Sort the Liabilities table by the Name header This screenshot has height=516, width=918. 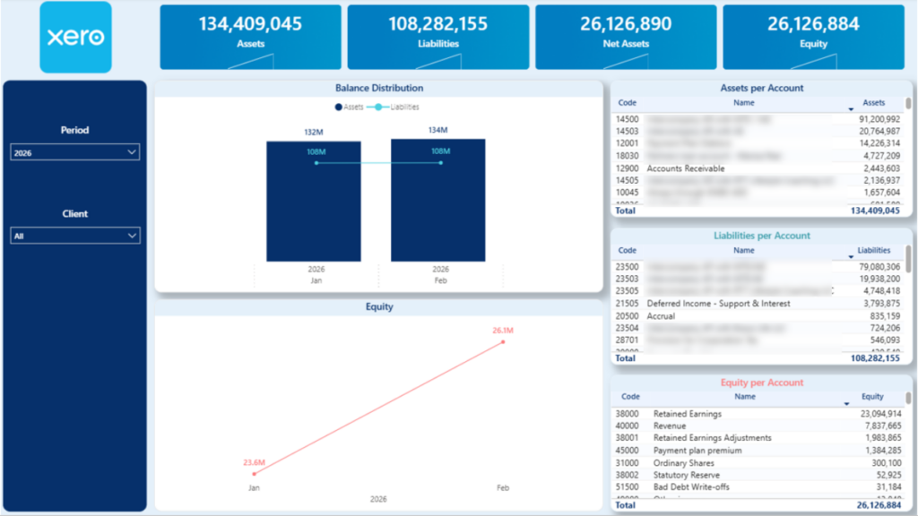[744, 250]
